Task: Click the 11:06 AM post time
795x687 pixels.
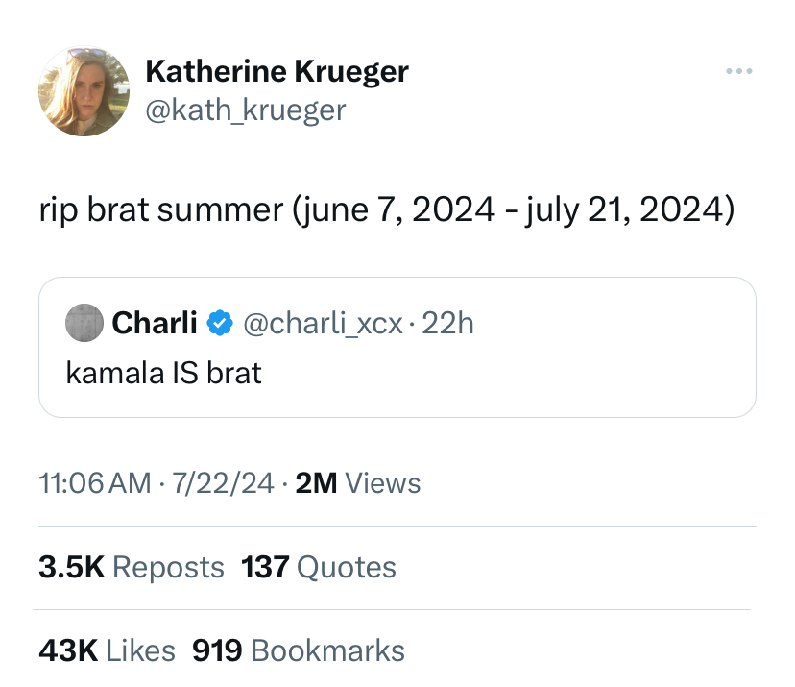Action: click(x=95, y=482)
